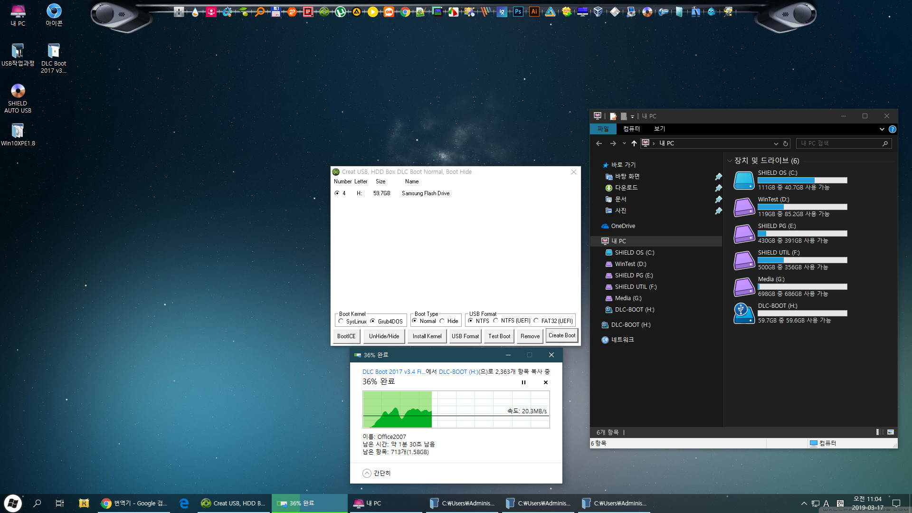Open action center notification icon
Viewport: 912px width, 513px height.
pyautogui.click(x=896, y=503)
